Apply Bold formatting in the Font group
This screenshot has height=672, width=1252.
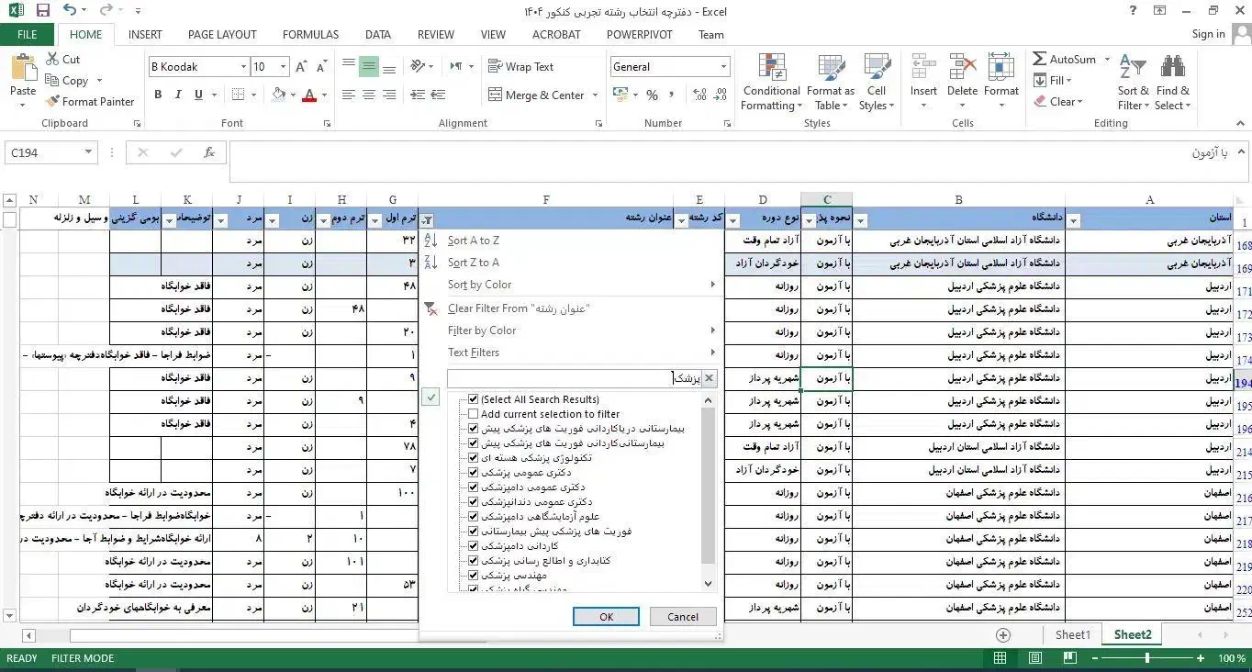click(158, 95)
